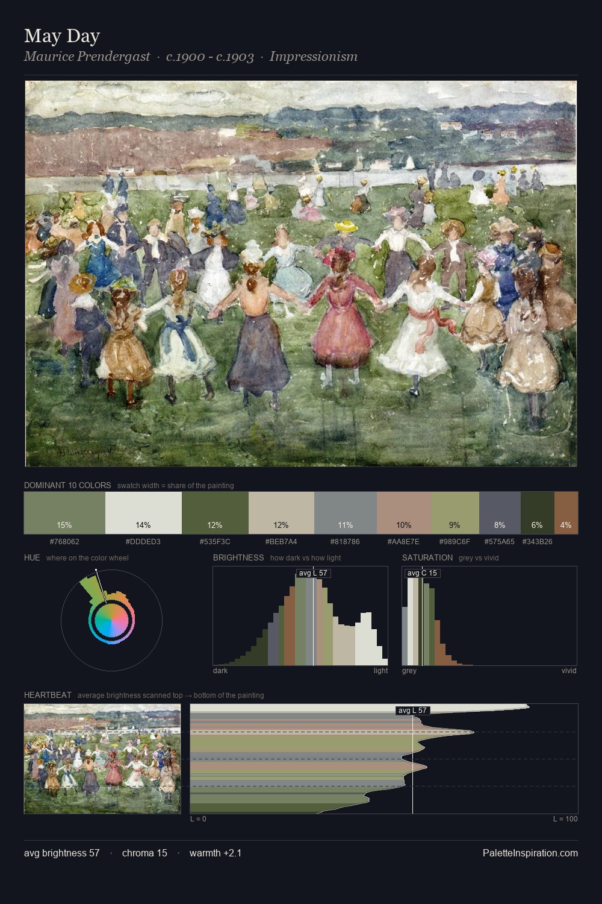Select the #535F3C dark olive swatch
The height and width of the screenshot is (904, 602).
coord(215,513)
